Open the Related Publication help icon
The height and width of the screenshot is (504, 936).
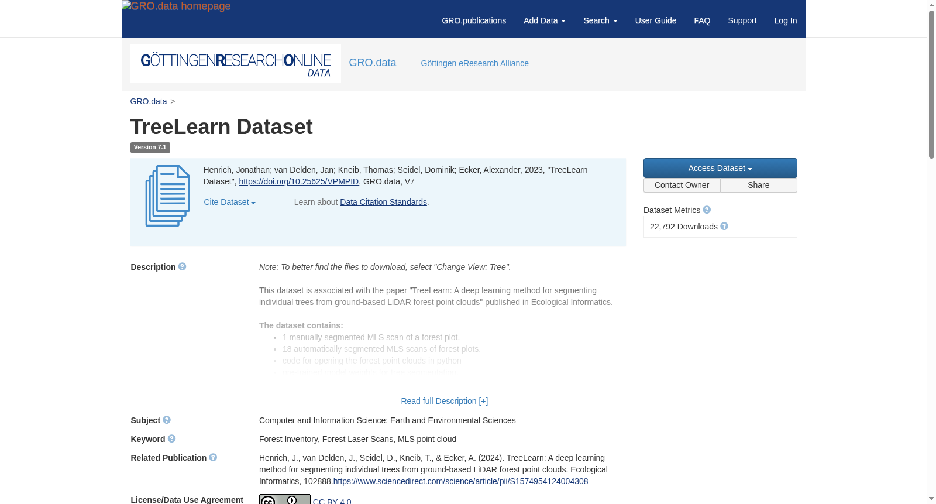click(x=213, y=458)
